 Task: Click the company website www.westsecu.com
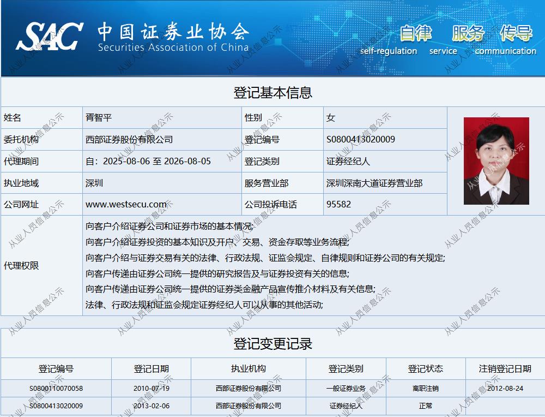tap(126, 205)
